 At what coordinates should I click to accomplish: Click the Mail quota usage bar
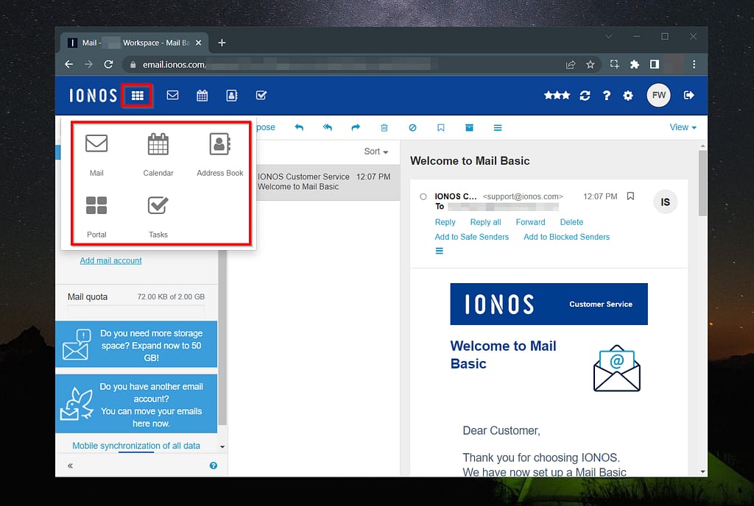(136, 310)
